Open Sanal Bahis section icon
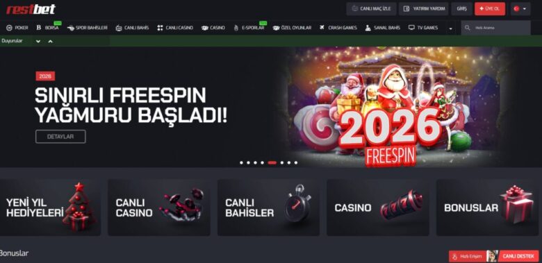The width and height of the screenshot is (542, 263). point(368,28)
